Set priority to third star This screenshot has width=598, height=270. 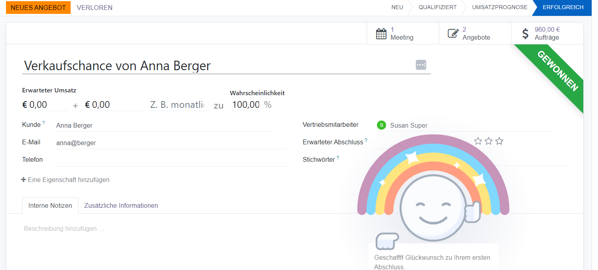(x=499, y=141)
